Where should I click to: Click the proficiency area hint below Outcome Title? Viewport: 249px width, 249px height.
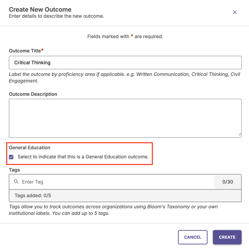click(124, 77)
